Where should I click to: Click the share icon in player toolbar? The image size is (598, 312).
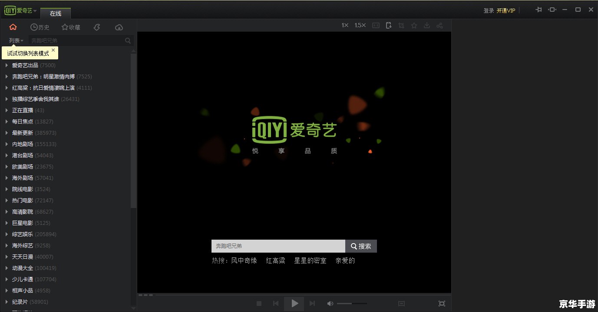[x=440, y=26]
